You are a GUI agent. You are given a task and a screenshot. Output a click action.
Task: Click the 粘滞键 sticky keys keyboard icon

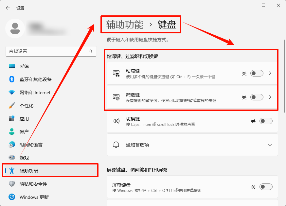(116, 73)
